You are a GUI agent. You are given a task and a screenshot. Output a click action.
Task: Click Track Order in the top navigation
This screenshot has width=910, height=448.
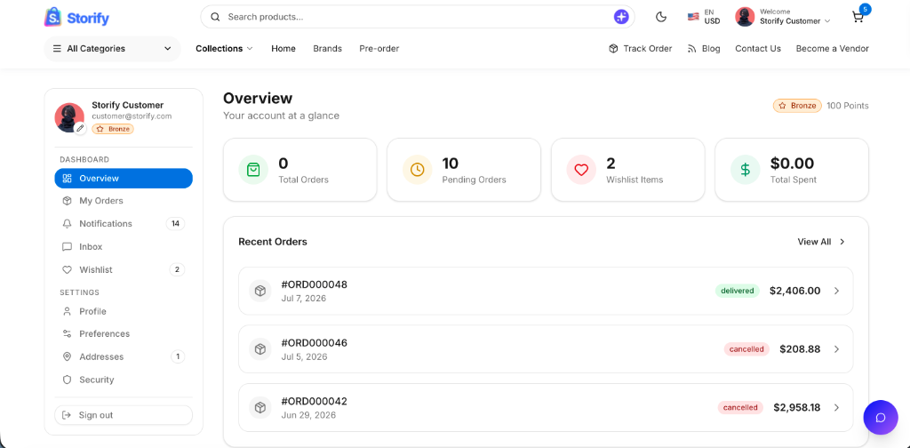pyautogui.click(x=640, y=49)
